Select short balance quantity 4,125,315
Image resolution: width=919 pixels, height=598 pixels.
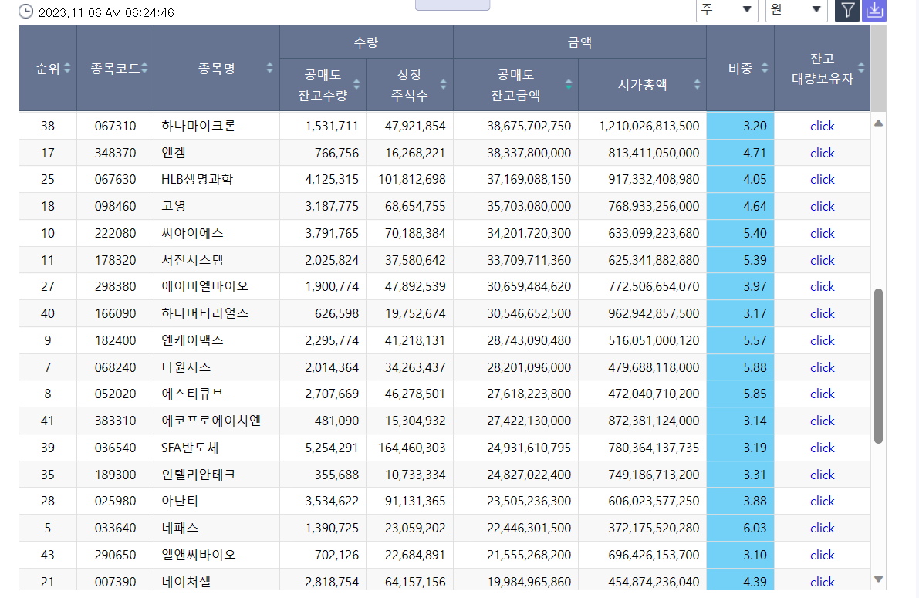click(332, 179)
